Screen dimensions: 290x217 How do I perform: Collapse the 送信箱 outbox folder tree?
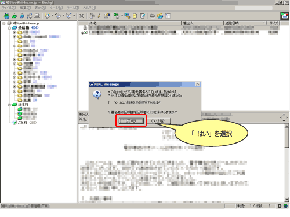pos(9,105)
